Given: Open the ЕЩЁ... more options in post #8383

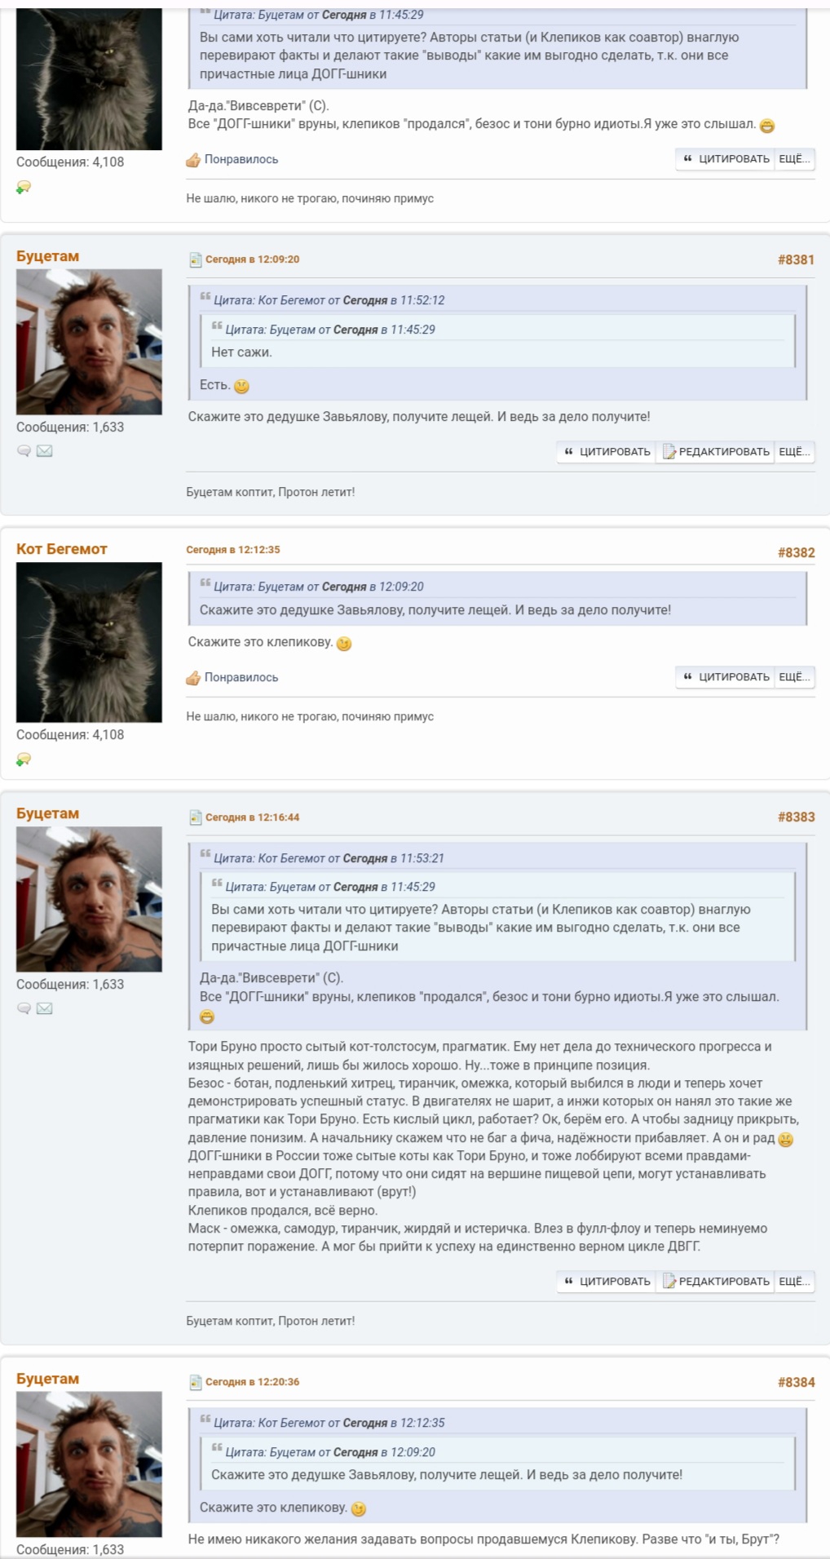Looking at the screenshot, I should pyautogui.click(x=794, y=1282).
